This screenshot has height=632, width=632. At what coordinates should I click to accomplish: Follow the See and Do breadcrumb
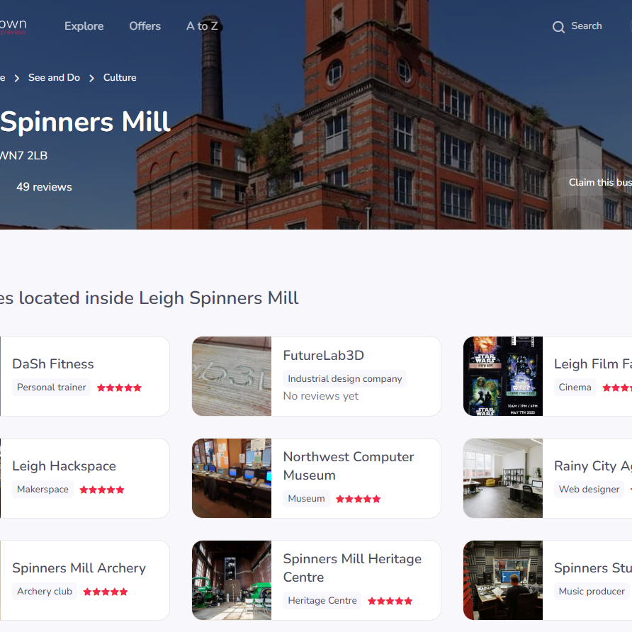[x=54, y=77]
